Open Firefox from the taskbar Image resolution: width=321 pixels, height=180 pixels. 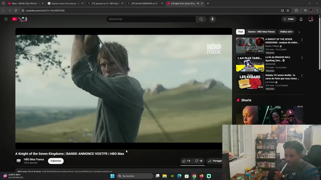[201, 176]
